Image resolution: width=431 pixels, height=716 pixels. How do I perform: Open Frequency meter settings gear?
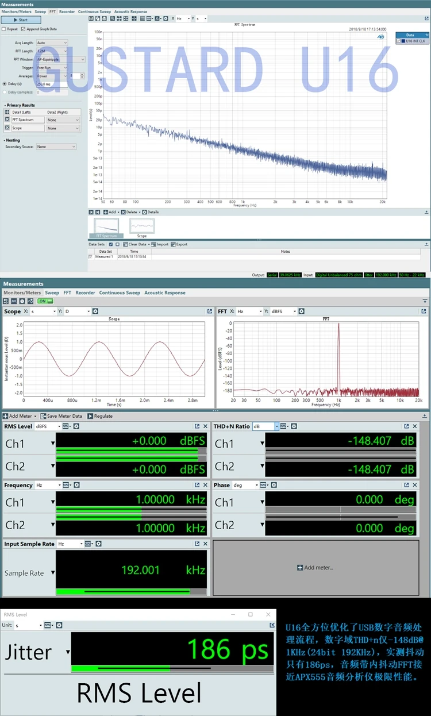[x=76, y=485]
